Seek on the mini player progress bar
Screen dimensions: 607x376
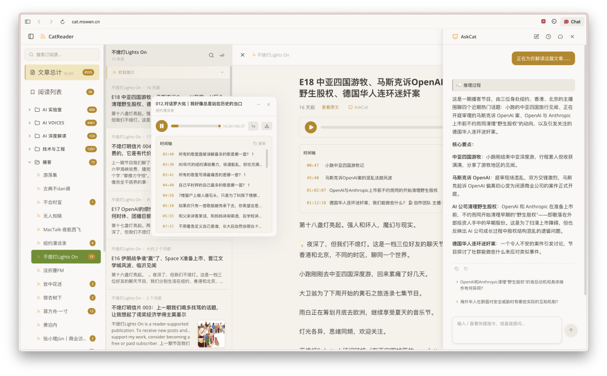(196, 126)
